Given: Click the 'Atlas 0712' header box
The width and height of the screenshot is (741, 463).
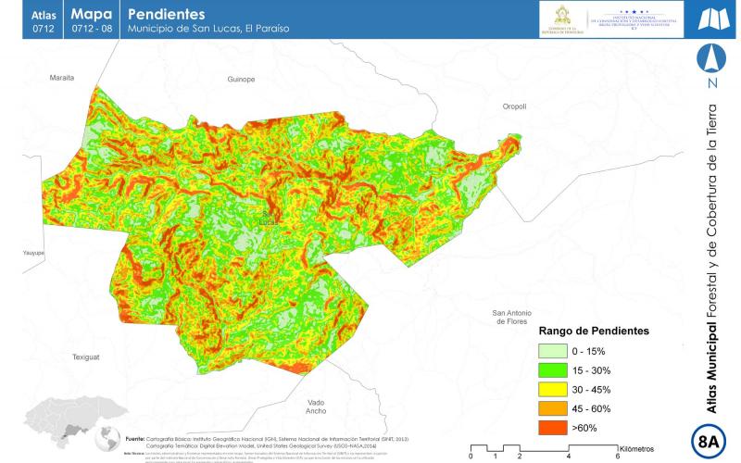Looking at the screenshot, I should (x=44, y=21).
